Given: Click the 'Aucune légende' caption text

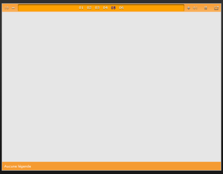Looking at the screenshot, I should [x=17, y=166].
